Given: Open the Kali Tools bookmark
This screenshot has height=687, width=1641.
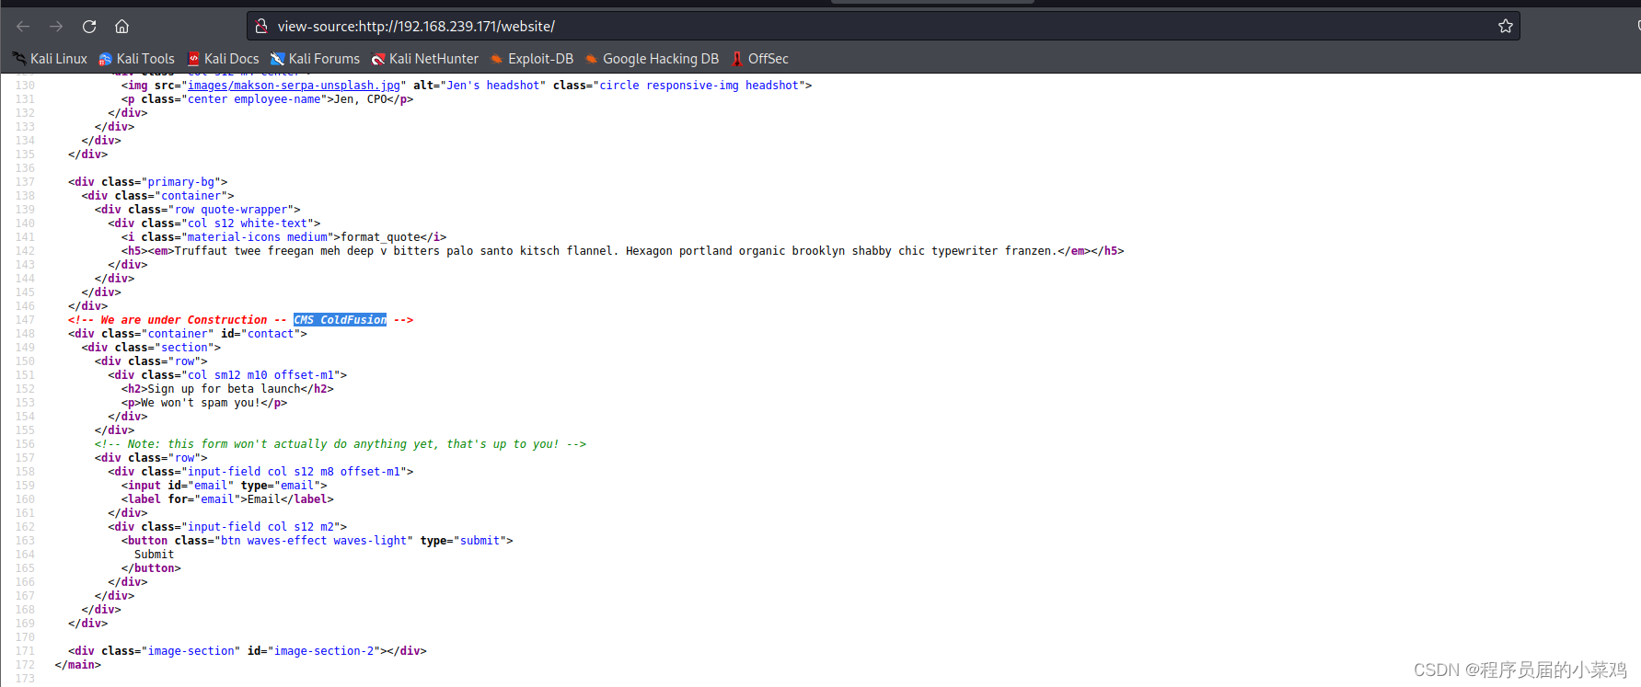Looking at the screenshot, I should click(x=136, y=59).
